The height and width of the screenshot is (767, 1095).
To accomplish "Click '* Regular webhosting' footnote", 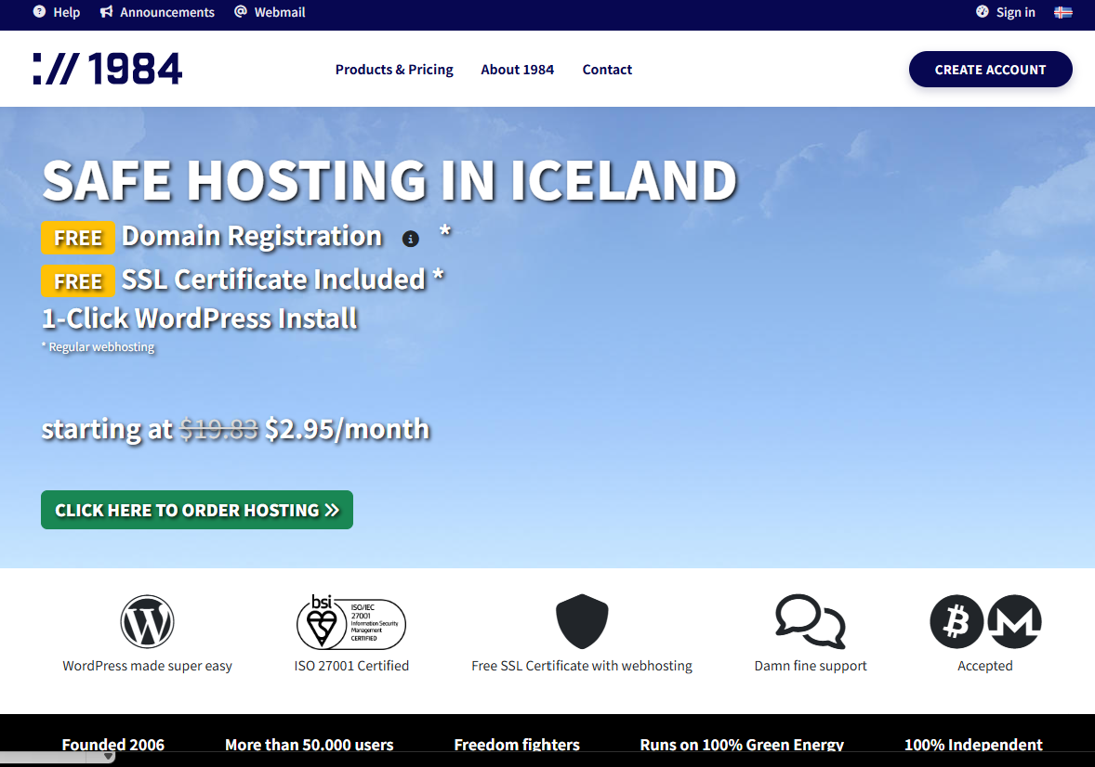I will [x=98, y=347].
